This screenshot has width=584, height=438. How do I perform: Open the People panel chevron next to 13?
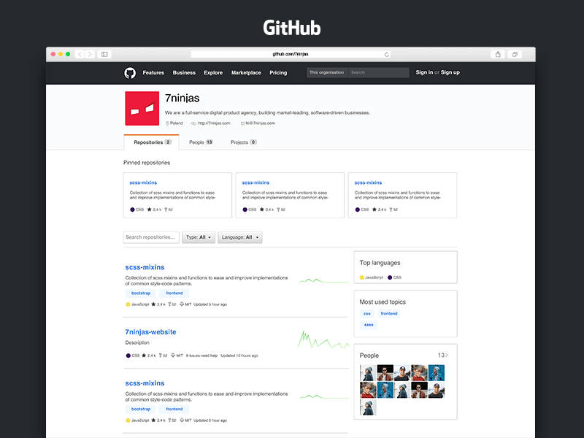pyautogui.click(x=447, y=356)
